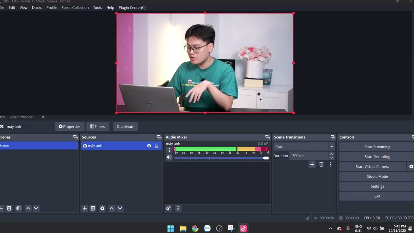
Task: Open Windows Start menu
Action: point(171,228)
